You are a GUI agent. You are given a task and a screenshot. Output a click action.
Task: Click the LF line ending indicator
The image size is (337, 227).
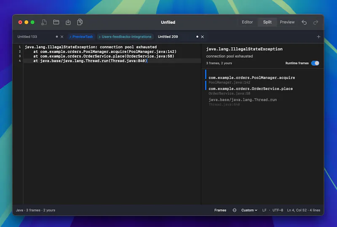click(264, 210)
